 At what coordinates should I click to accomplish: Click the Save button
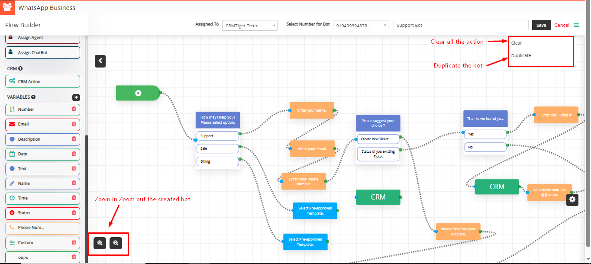coord(541,25)
